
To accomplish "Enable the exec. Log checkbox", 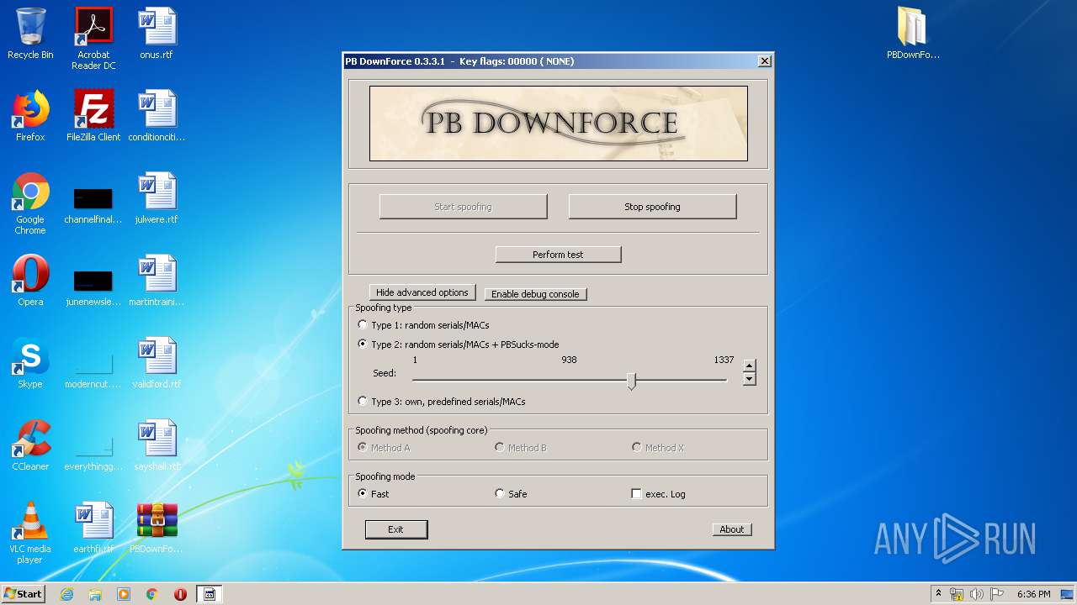I will [659, 494].
